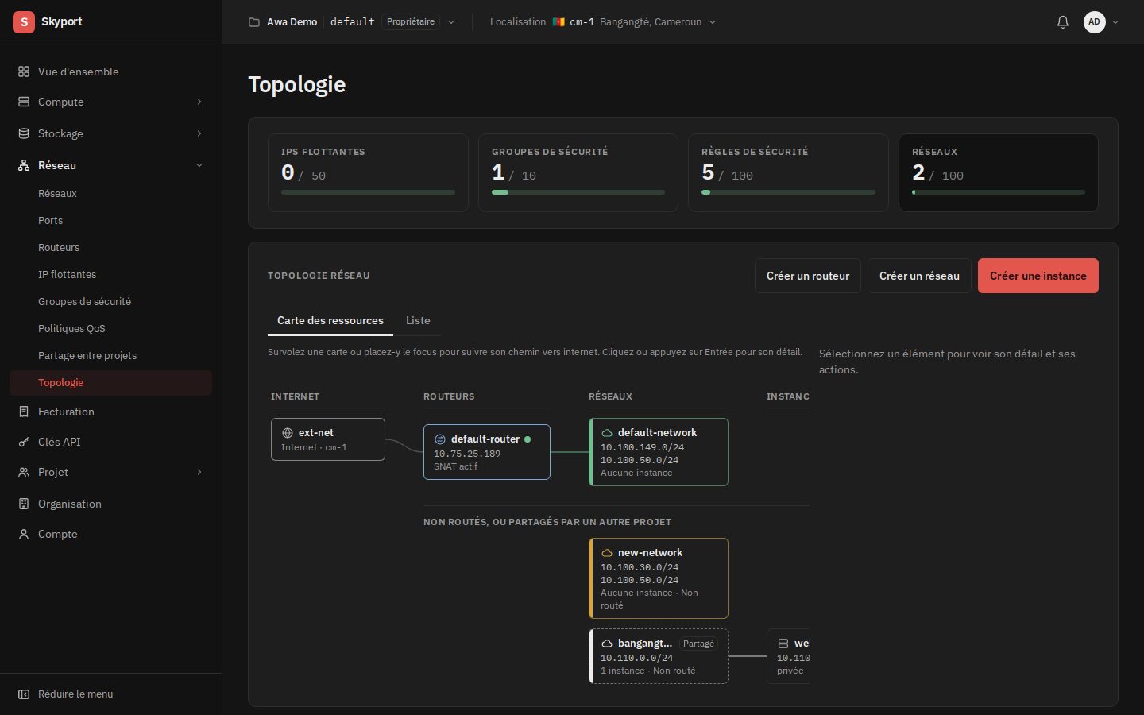This screenshot has height=715, width=1144.
Task: Click the Réseau network icon in sidebar
Action: coord(24,165)
